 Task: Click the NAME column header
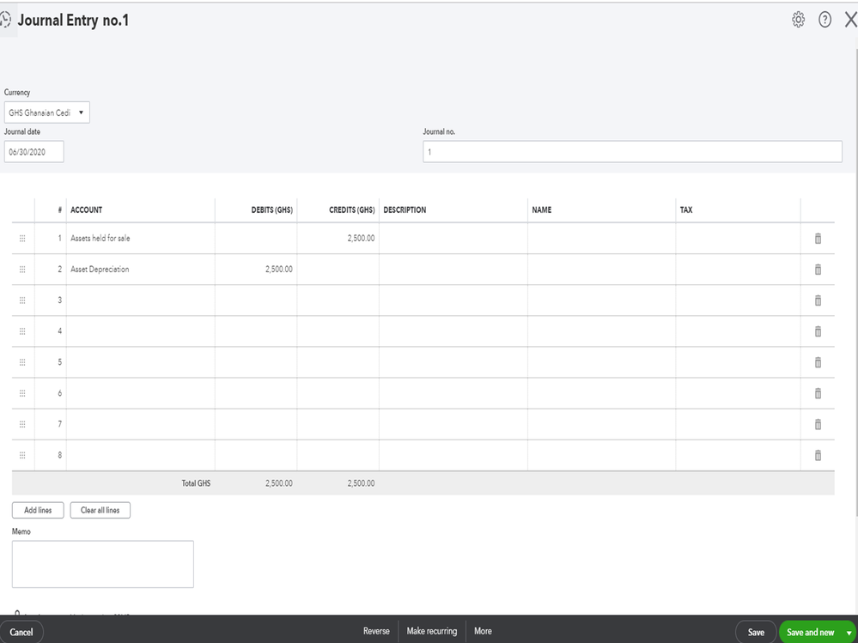point(542,210)
